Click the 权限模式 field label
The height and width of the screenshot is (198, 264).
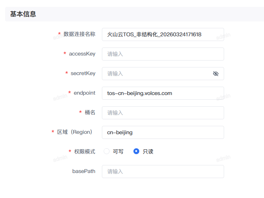click(84, 151)
